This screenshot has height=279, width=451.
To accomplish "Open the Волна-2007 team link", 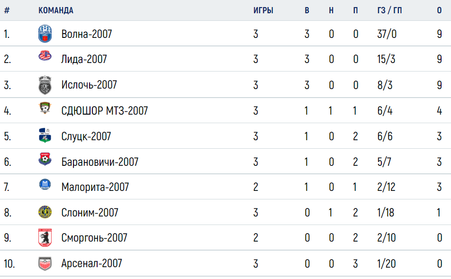I will click(x=87, y=34).
